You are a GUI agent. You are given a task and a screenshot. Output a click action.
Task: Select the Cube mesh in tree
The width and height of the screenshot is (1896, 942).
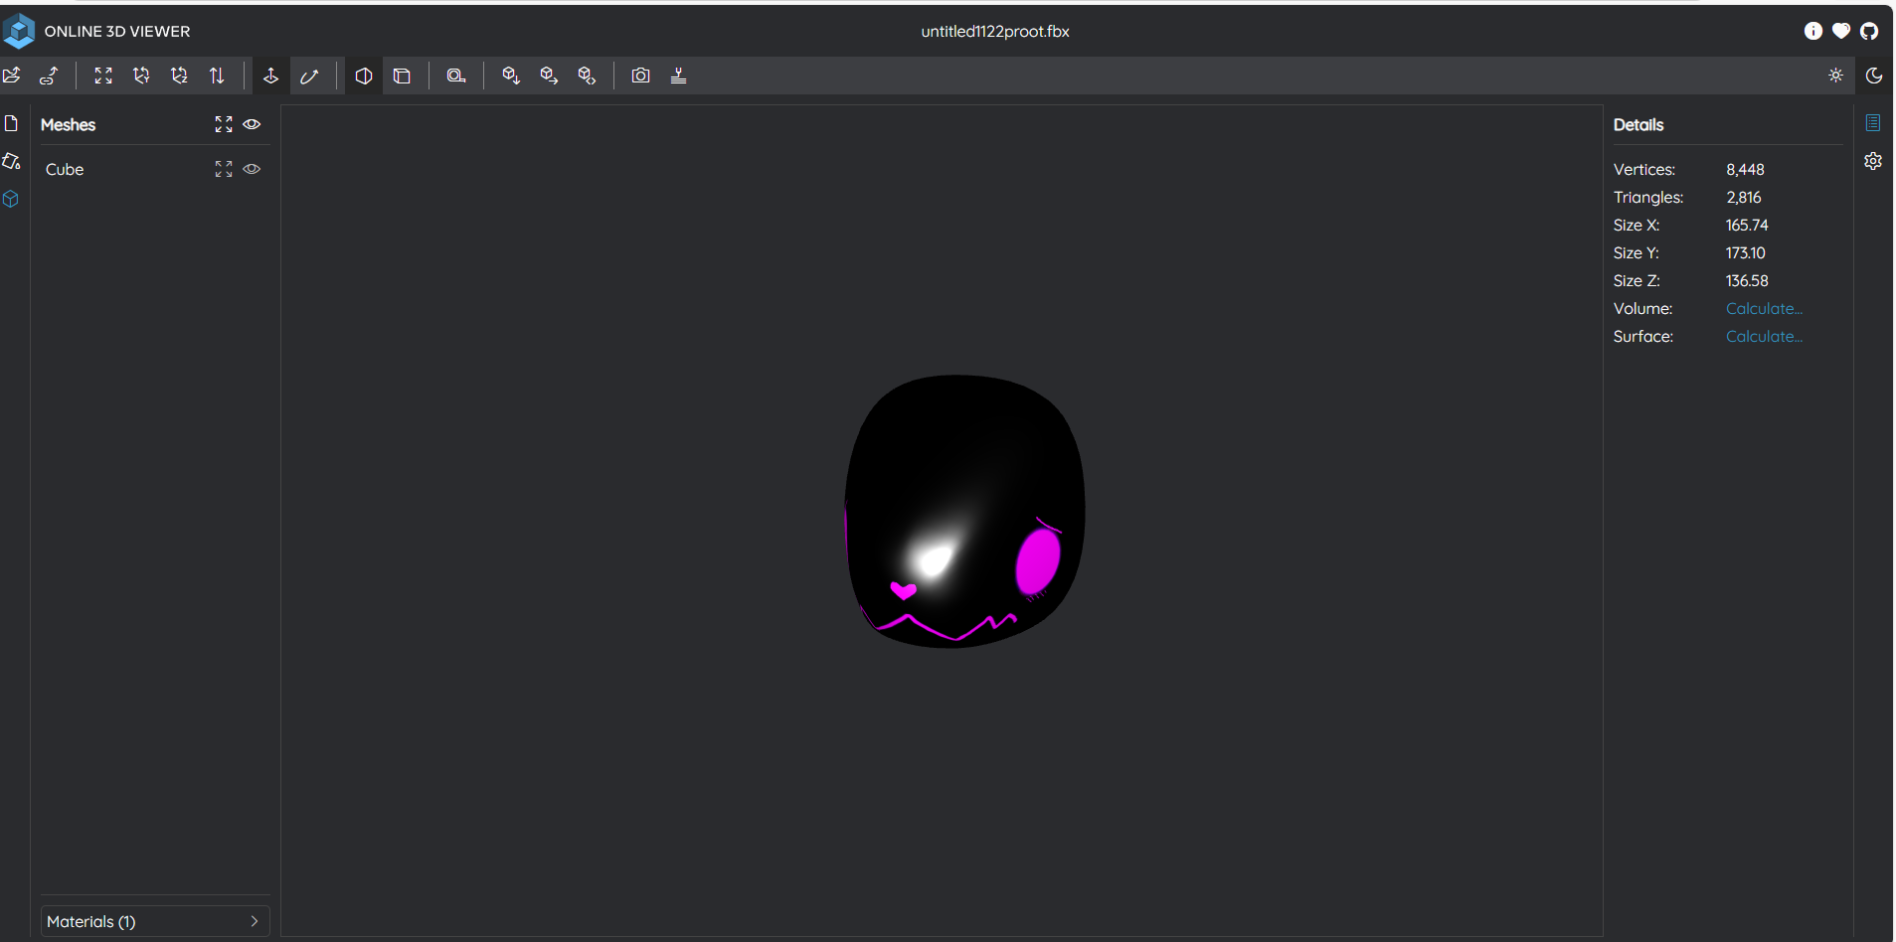coord(65,170)
